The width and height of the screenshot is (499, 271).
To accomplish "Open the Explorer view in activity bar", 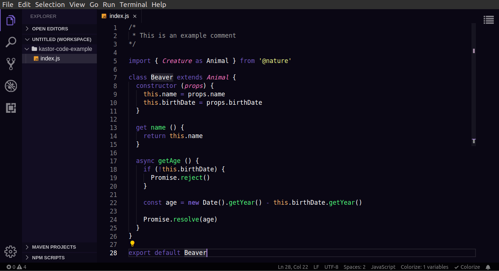I will (x=11, y=21).
